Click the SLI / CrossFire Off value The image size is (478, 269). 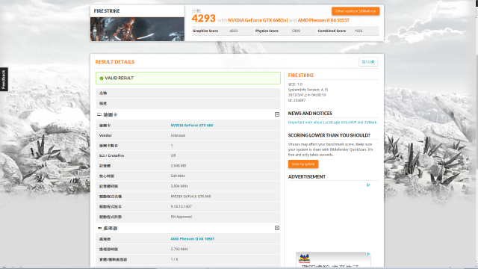[x=173, y=155]
